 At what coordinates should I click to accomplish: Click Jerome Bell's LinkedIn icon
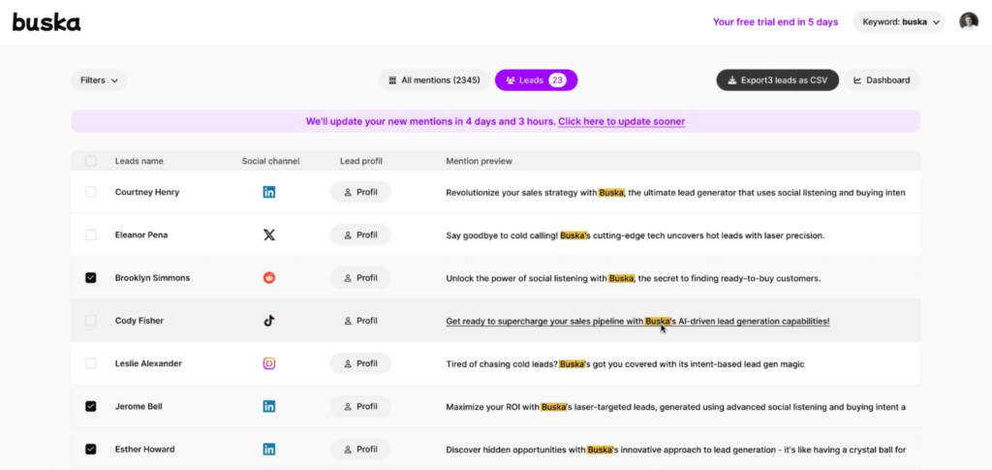pos(269,406)
